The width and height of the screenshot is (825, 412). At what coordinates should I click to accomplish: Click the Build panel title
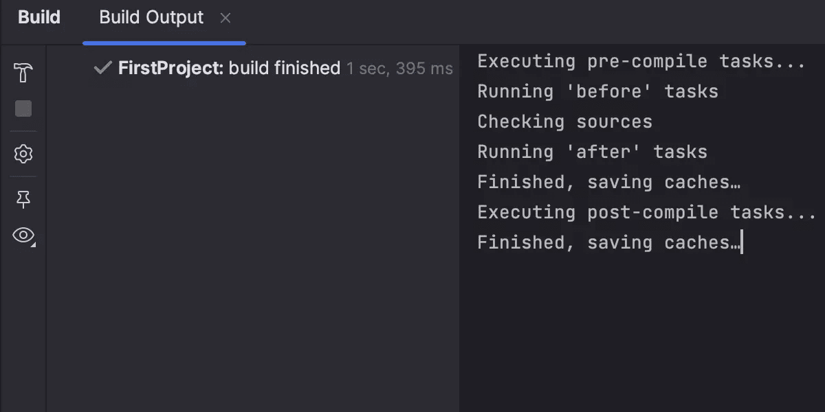pos(38,18)
